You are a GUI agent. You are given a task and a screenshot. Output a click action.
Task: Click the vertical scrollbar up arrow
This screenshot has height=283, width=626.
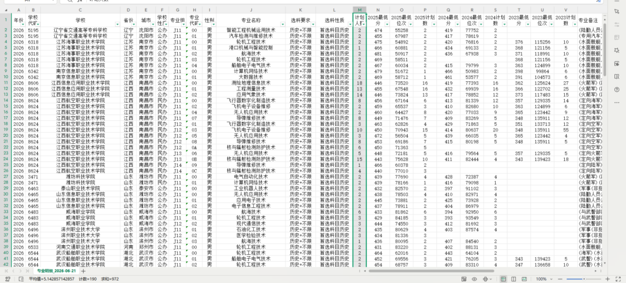[x=605, y=20]
